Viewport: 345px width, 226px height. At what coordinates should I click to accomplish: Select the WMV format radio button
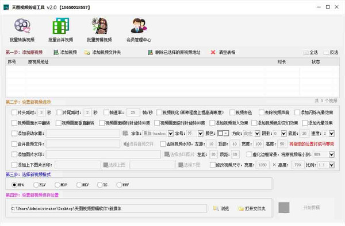(119, 185)
